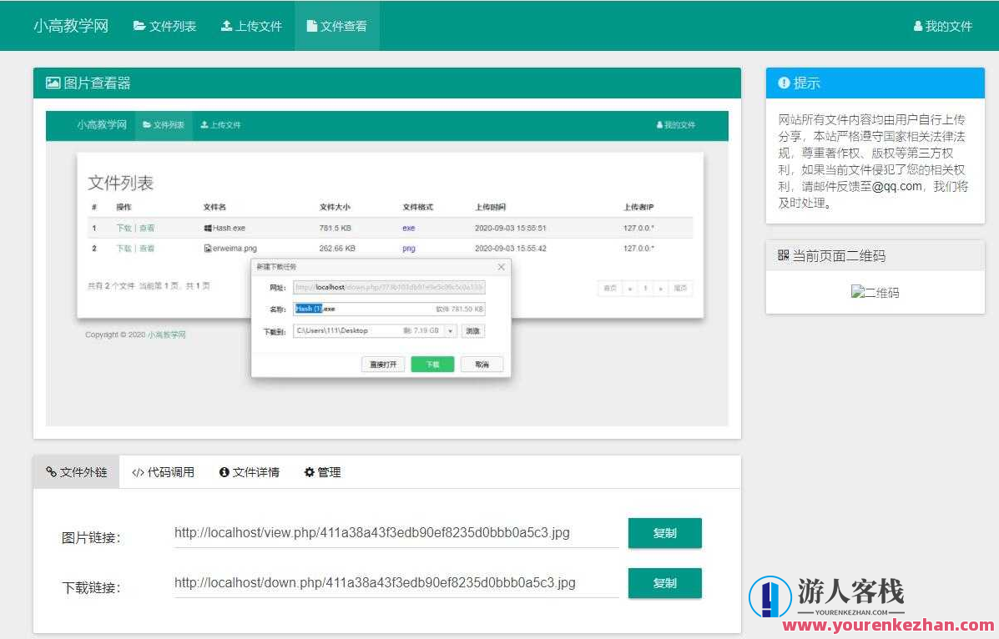This screenshot has height=639, width=999.
Task: Click the 尾页 pagination button
Action: (x=679, y=286)
